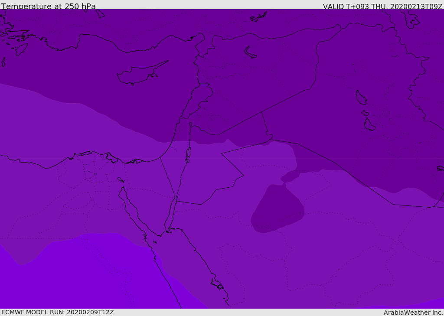Click Lake Assad in northern Syria
This screenshot has width=444, height=316.
click(250, 52)
